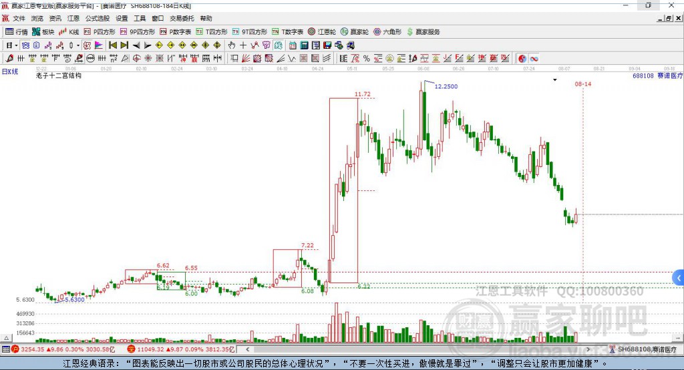Select the percent % line tool

click(x=367, y=59)
